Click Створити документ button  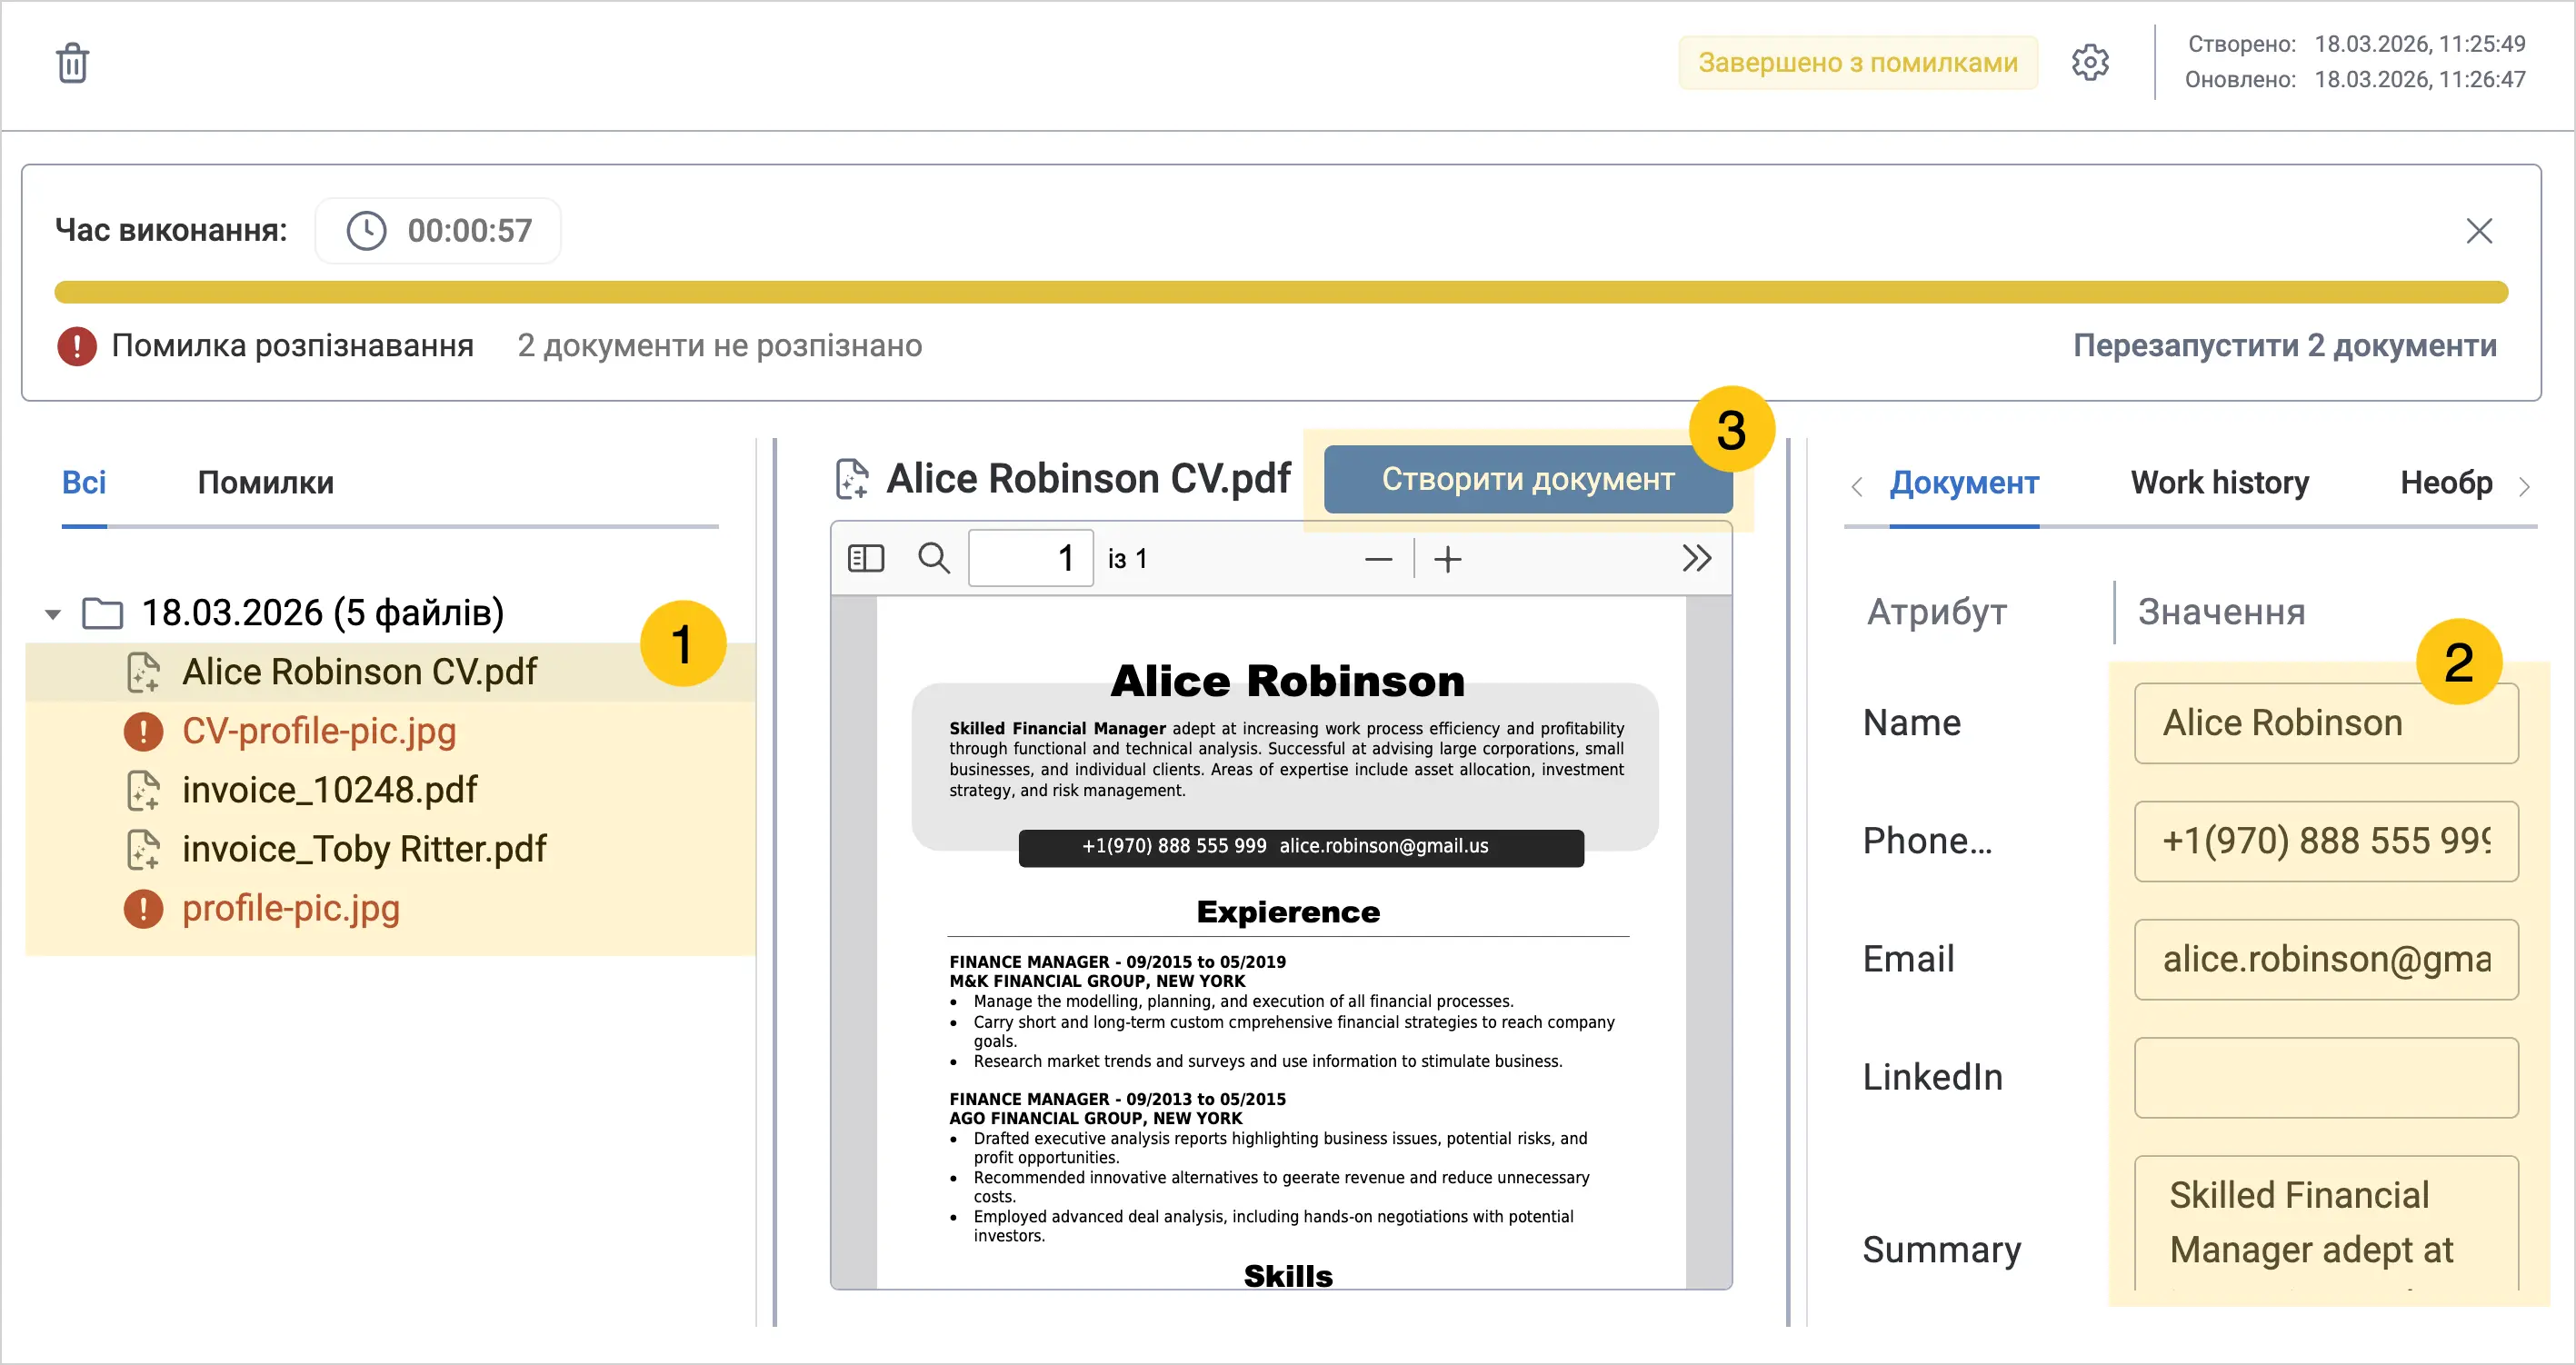point(1527,479)
